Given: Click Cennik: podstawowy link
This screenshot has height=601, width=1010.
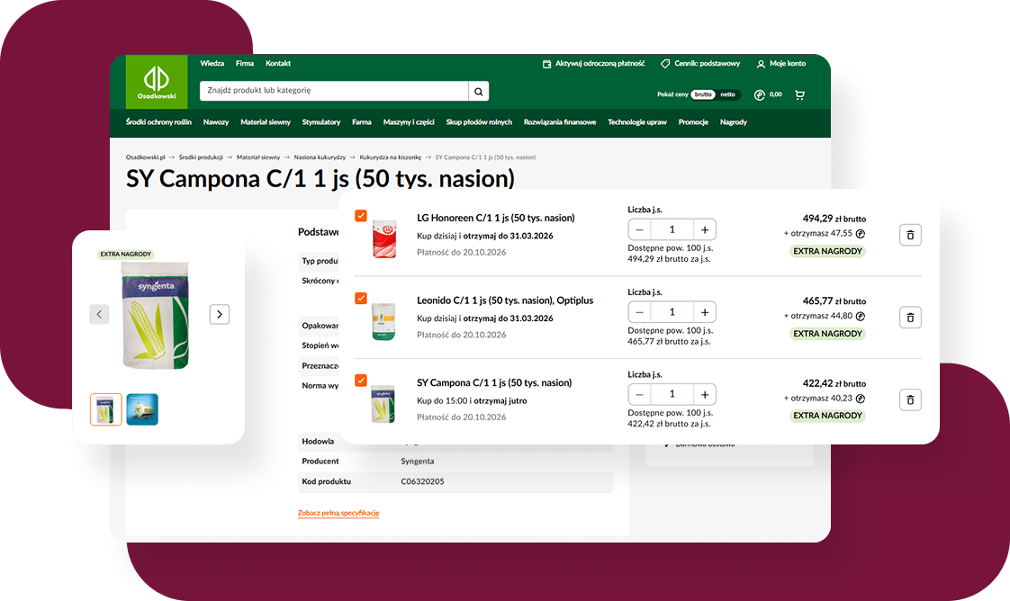Looking at the screenshot, I should tap(708, 64).
